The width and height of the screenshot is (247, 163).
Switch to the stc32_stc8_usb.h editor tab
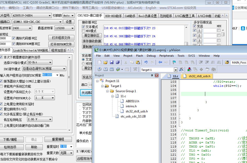197,76
